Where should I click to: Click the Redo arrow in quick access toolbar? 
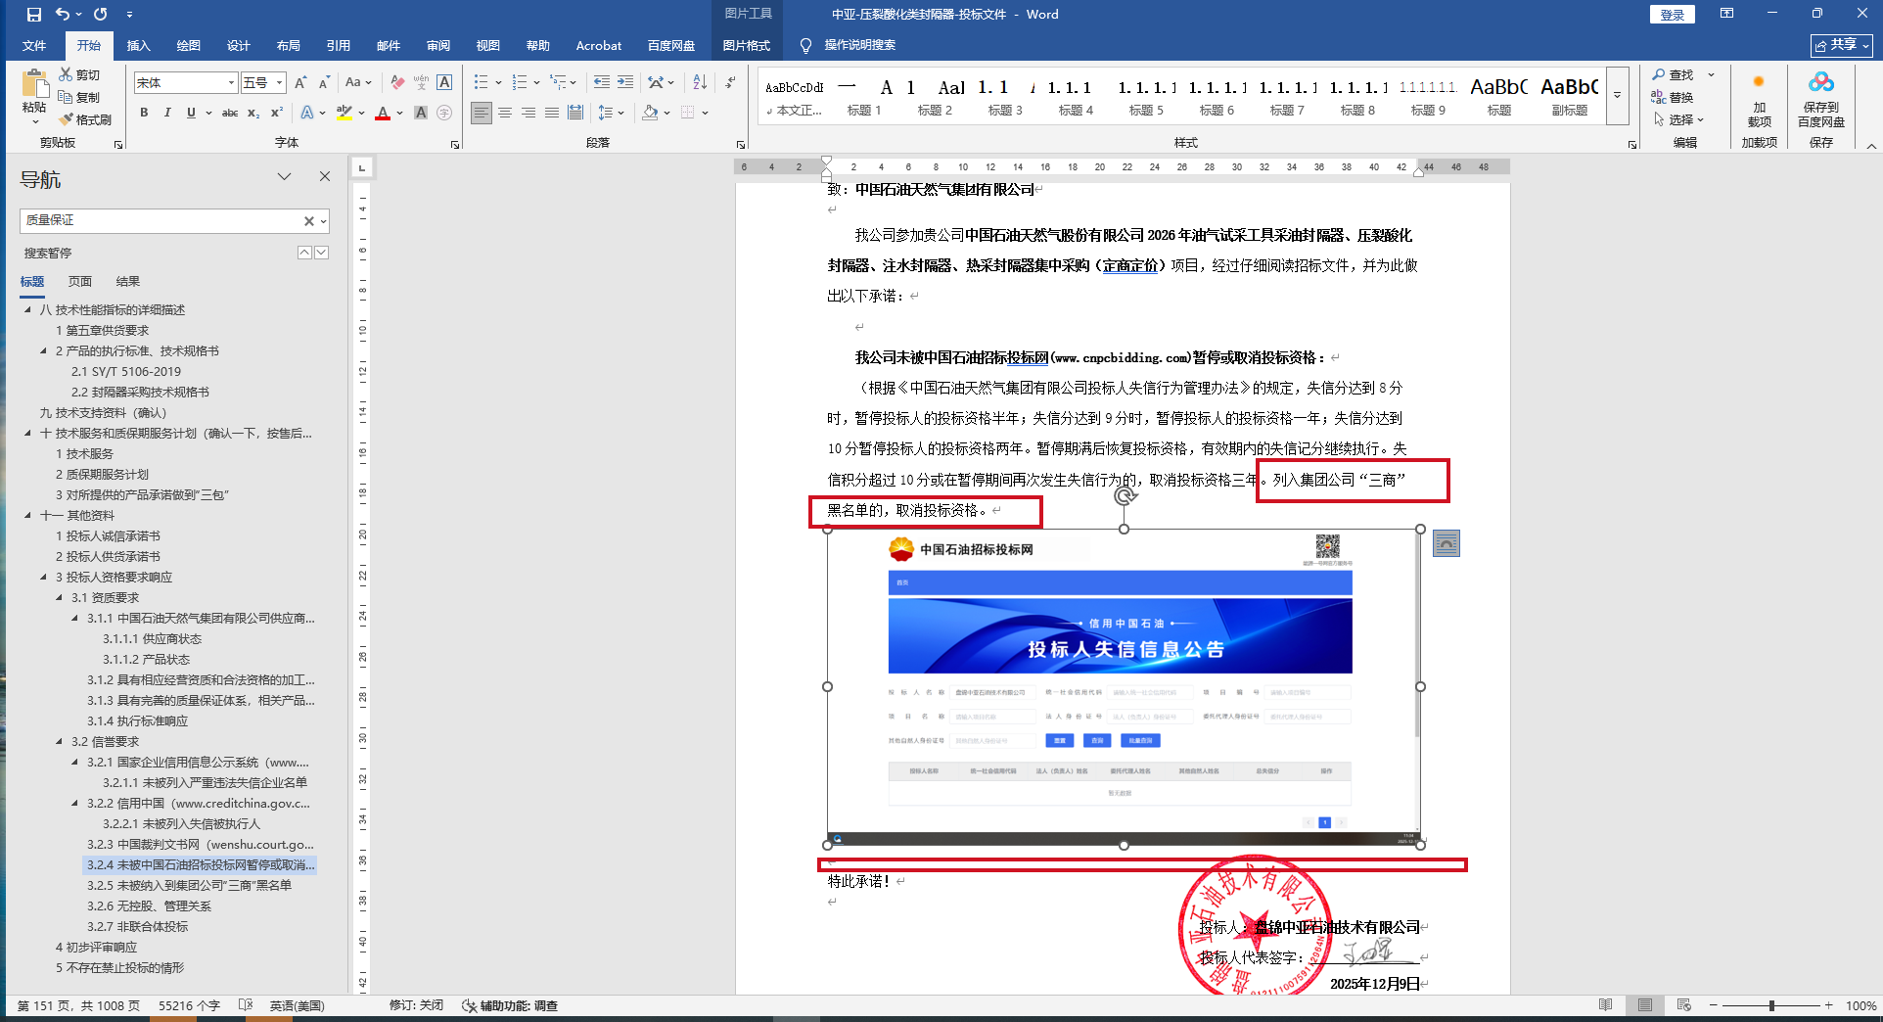point(101,15)
